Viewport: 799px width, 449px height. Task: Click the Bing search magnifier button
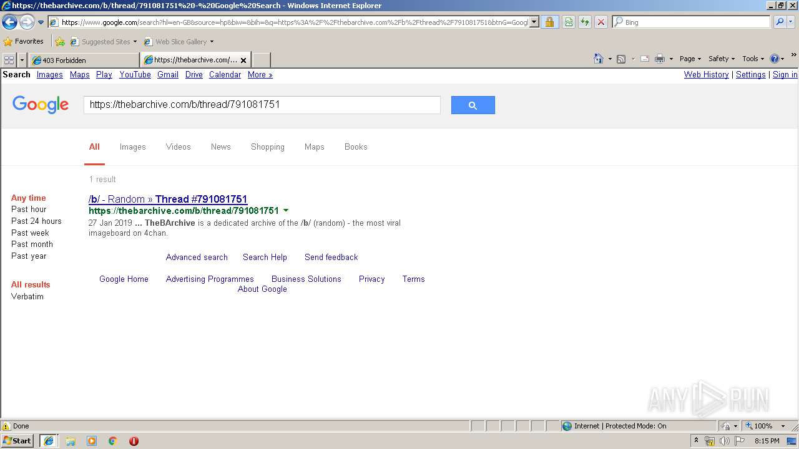click(780, 22)
